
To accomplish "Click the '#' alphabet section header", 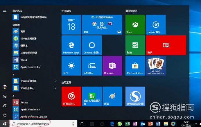I will click(x=13, y=74).
